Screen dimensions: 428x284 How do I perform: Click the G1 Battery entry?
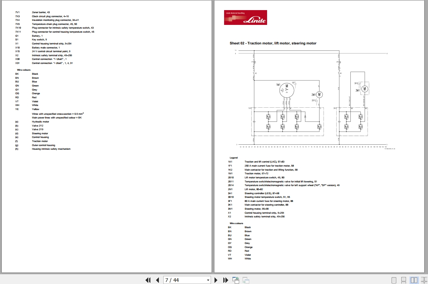click(29, 36)
